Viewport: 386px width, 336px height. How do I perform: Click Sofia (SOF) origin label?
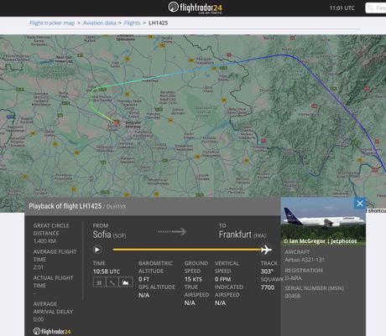click(x=109, y=235)
